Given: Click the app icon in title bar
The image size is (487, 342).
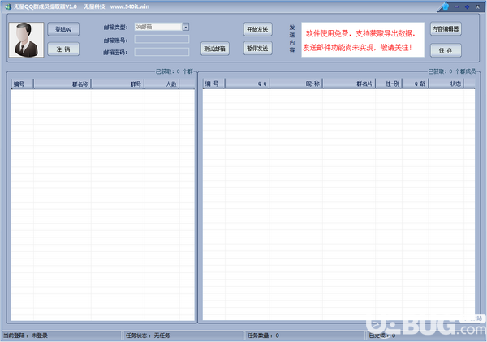Looking at the screenshot, I should pos(8,6).
